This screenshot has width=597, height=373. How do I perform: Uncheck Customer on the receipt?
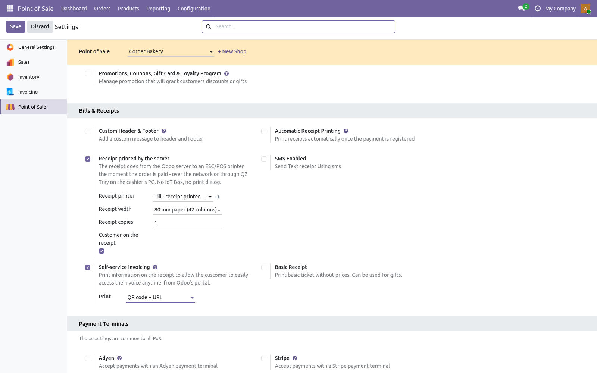[x=101, y=251]
